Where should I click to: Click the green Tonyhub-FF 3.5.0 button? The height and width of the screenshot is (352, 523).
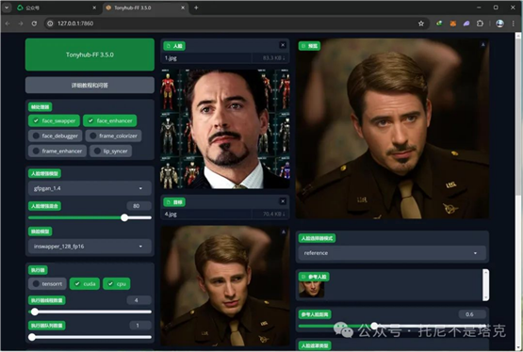[90, 55]
